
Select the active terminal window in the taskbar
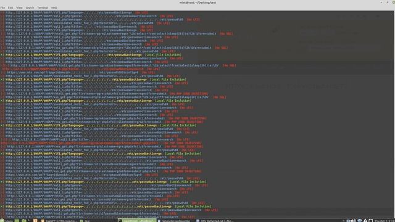coord(137,221)
